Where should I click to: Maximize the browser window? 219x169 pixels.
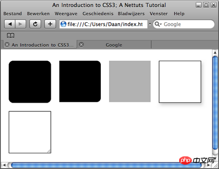pyautogui.click(x=206, y=5)
